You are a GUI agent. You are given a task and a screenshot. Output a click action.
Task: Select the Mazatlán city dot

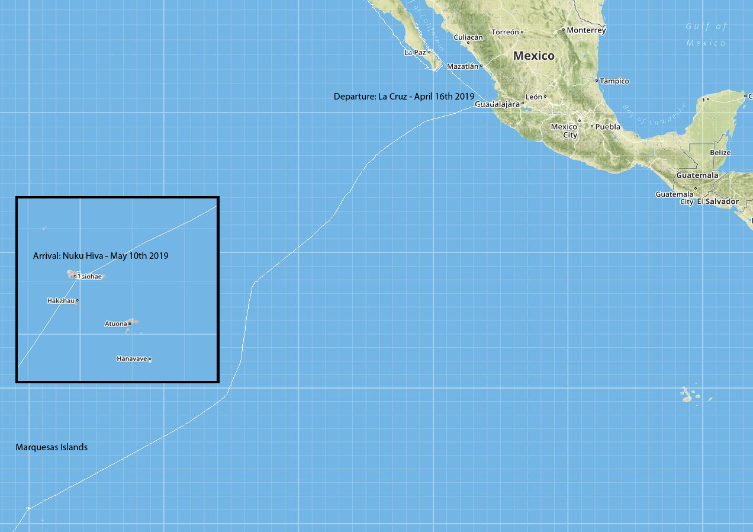482,66
